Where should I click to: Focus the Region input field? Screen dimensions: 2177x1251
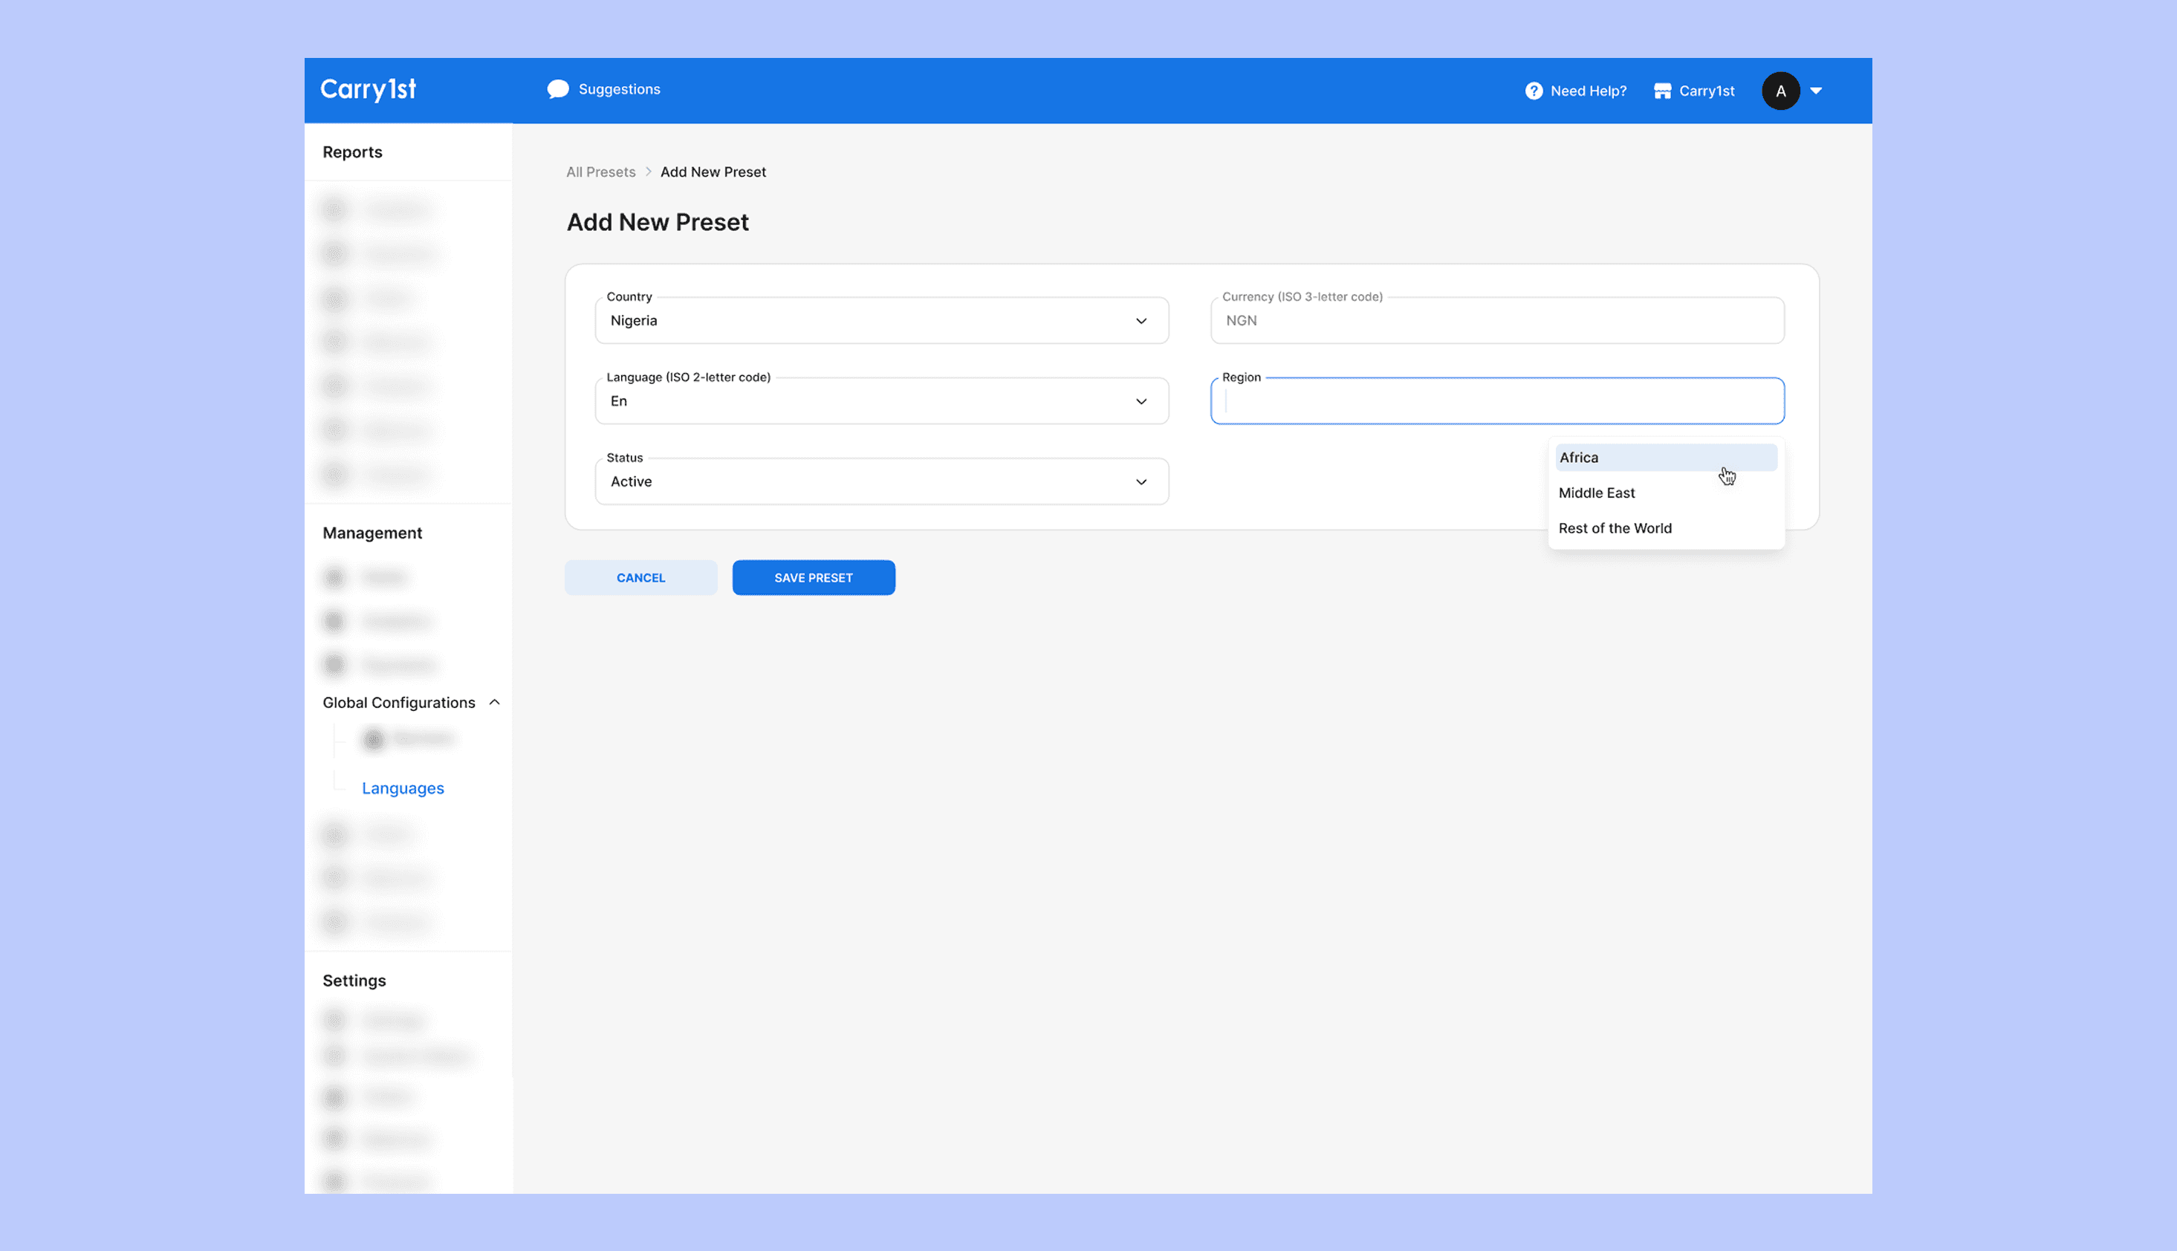point(1496,402)
